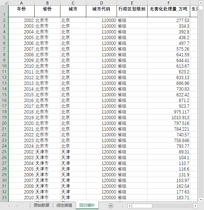Click the vertical scrollbar up arrow
Screen dimensions: 204x210
click(201, 3)
